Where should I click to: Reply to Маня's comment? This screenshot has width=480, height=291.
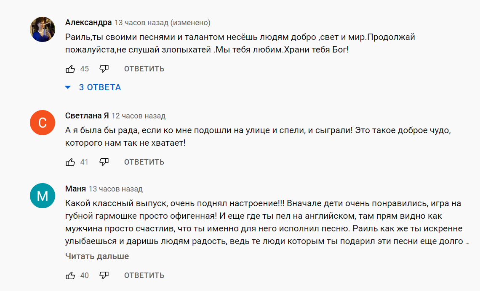point(144,275)
